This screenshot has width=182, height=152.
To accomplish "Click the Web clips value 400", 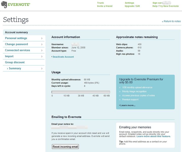I will point(140,44).
